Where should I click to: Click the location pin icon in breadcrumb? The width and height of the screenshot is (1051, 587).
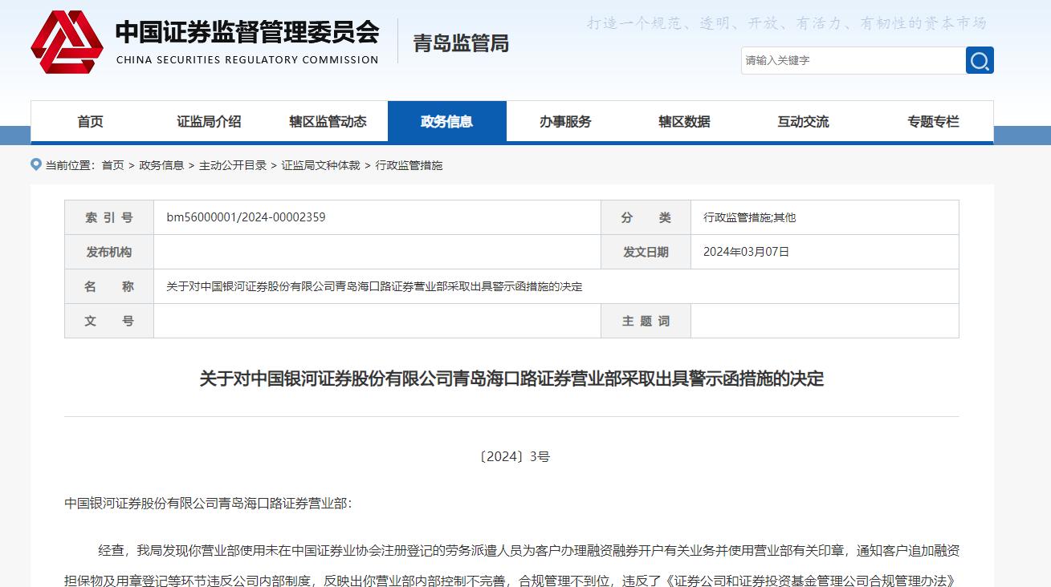[35, 164]
